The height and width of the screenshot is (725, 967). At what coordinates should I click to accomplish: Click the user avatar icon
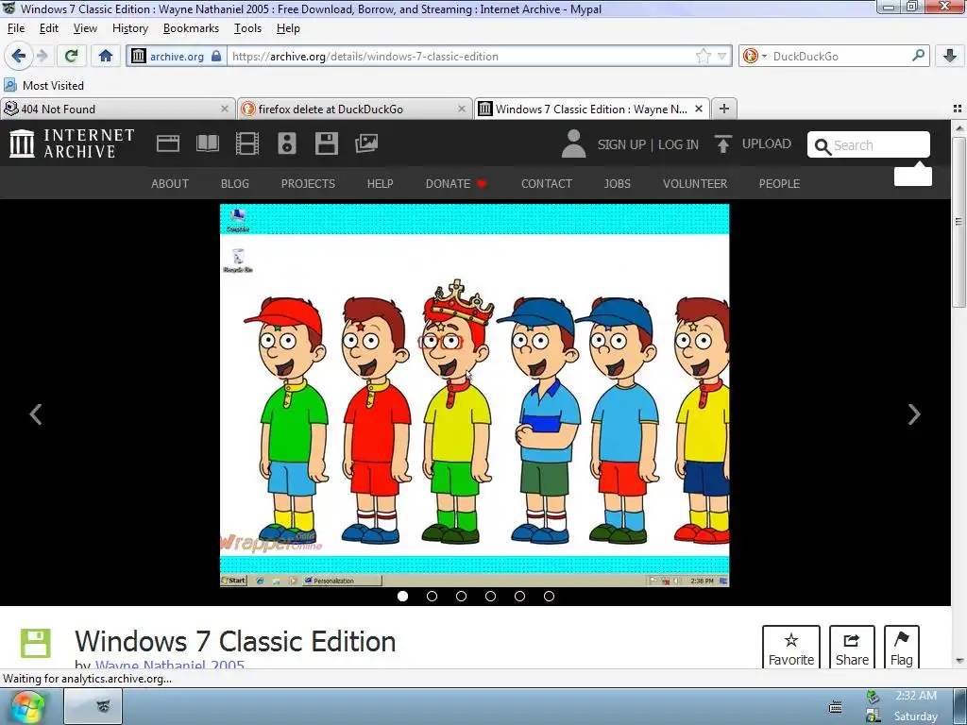573,143
